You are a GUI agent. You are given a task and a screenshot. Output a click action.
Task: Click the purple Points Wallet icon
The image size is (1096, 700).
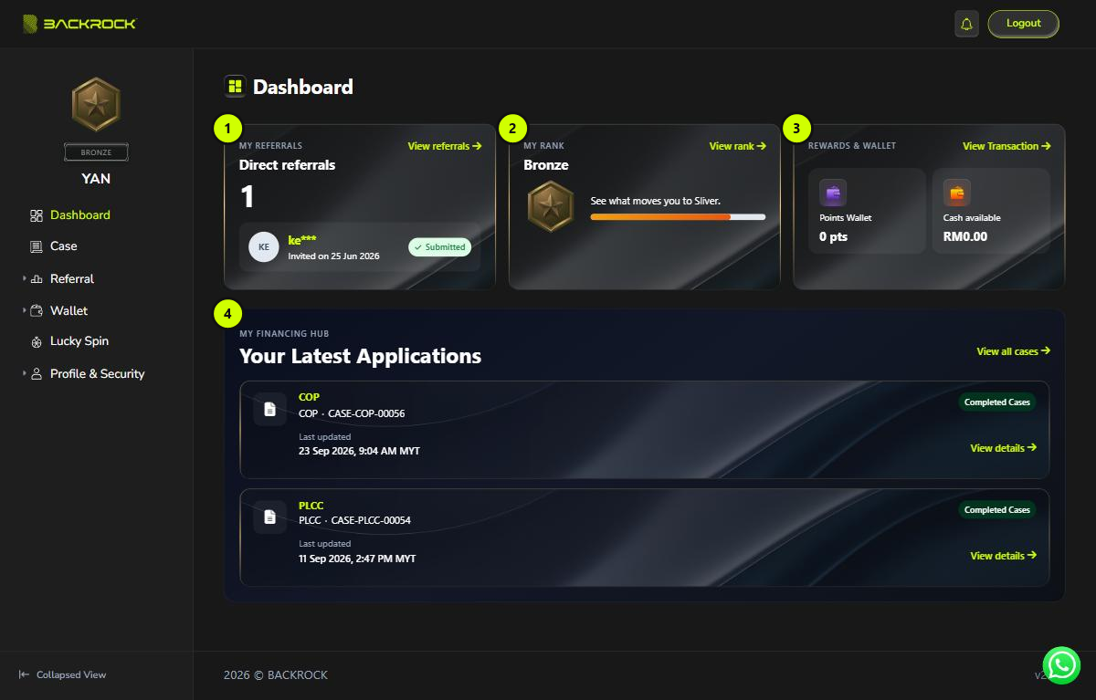(x=833, y=193)
